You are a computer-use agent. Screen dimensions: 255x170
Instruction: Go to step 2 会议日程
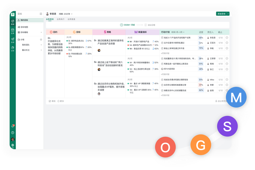[x=150, y=25]
